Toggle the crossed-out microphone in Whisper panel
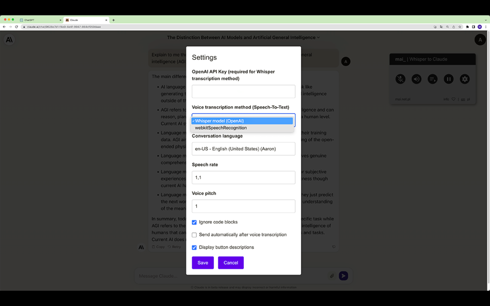The width and height of the screenshot is (490, 306). [x=400, y=79]
